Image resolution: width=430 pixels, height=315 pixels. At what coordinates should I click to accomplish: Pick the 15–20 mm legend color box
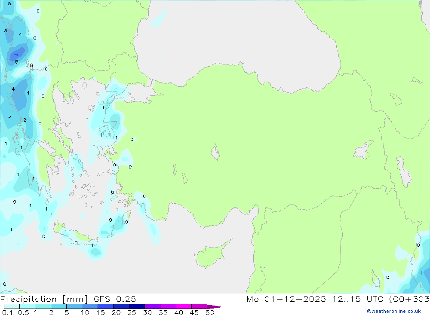(x=106, y=306)
